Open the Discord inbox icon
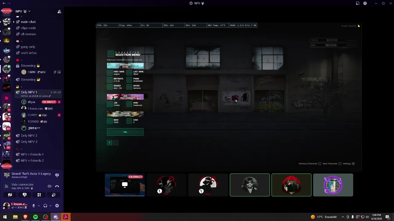 click(x=358, y=3)
